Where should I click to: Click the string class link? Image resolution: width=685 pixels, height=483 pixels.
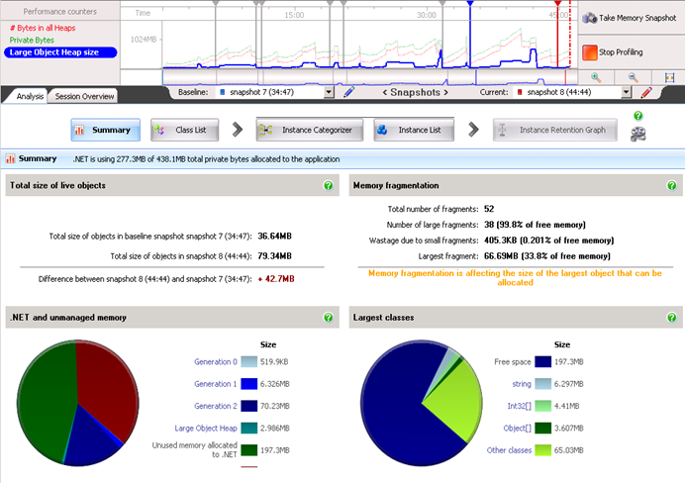coord(522,384)
